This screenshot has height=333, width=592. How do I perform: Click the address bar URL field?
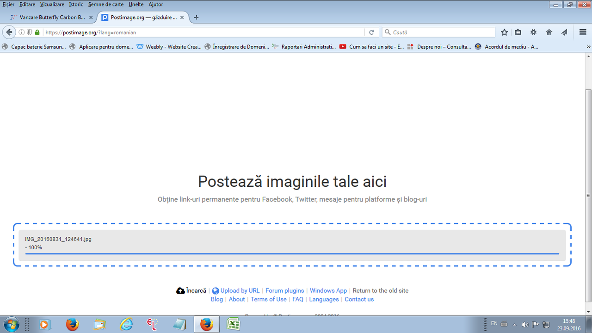point(203,32)
